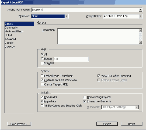Enable Create Tagged PDF checkbox
The width and height of the screenshot is (146, 130).
(42, 84)
